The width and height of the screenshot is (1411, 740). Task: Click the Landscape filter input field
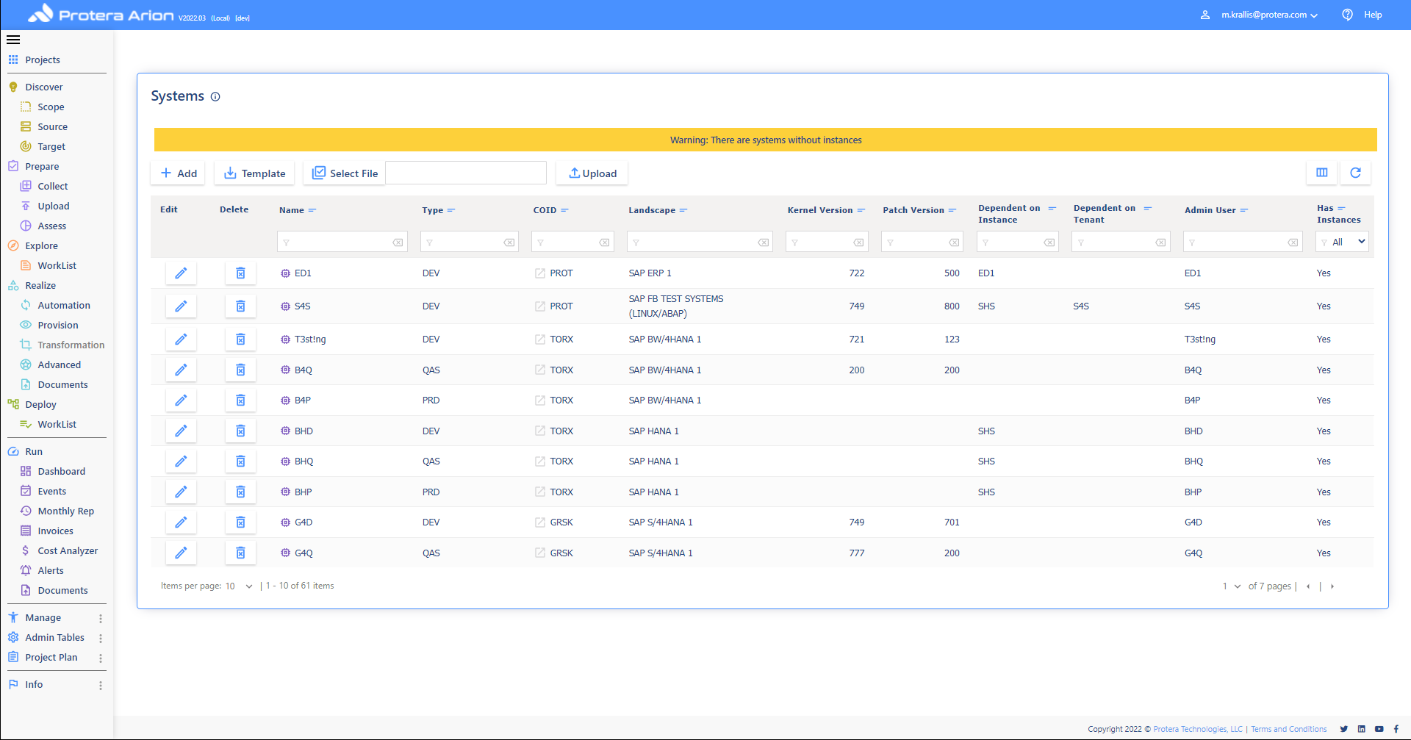pyautogui.click(x=694, y=243)
